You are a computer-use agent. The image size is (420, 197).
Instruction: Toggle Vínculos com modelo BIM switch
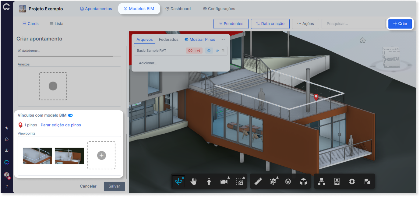pyautogui.click(x=70, y=115)
